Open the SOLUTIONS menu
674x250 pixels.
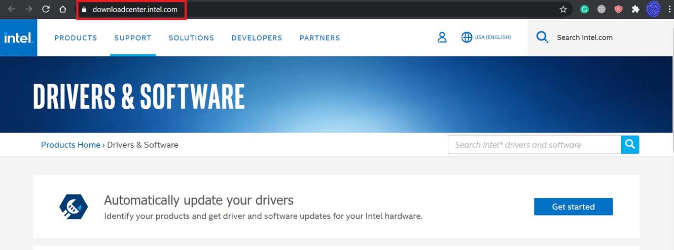(191, 38)
